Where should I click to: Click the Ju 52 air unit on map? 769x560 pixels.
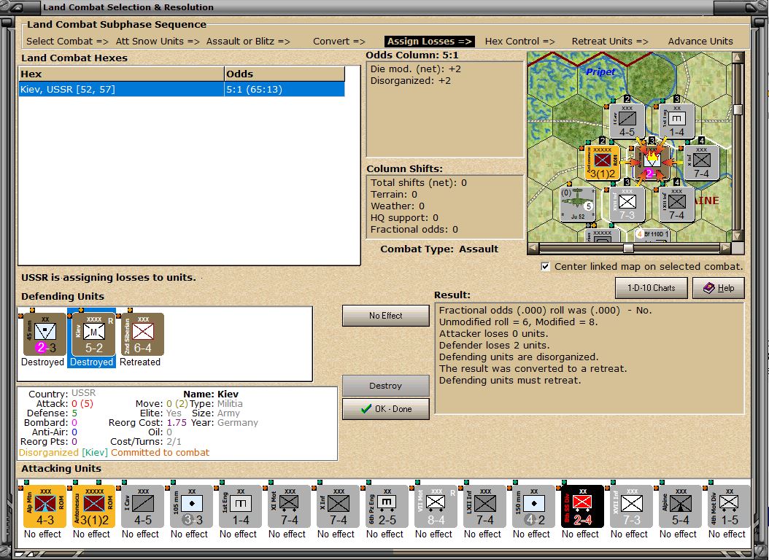pos(578,203)
